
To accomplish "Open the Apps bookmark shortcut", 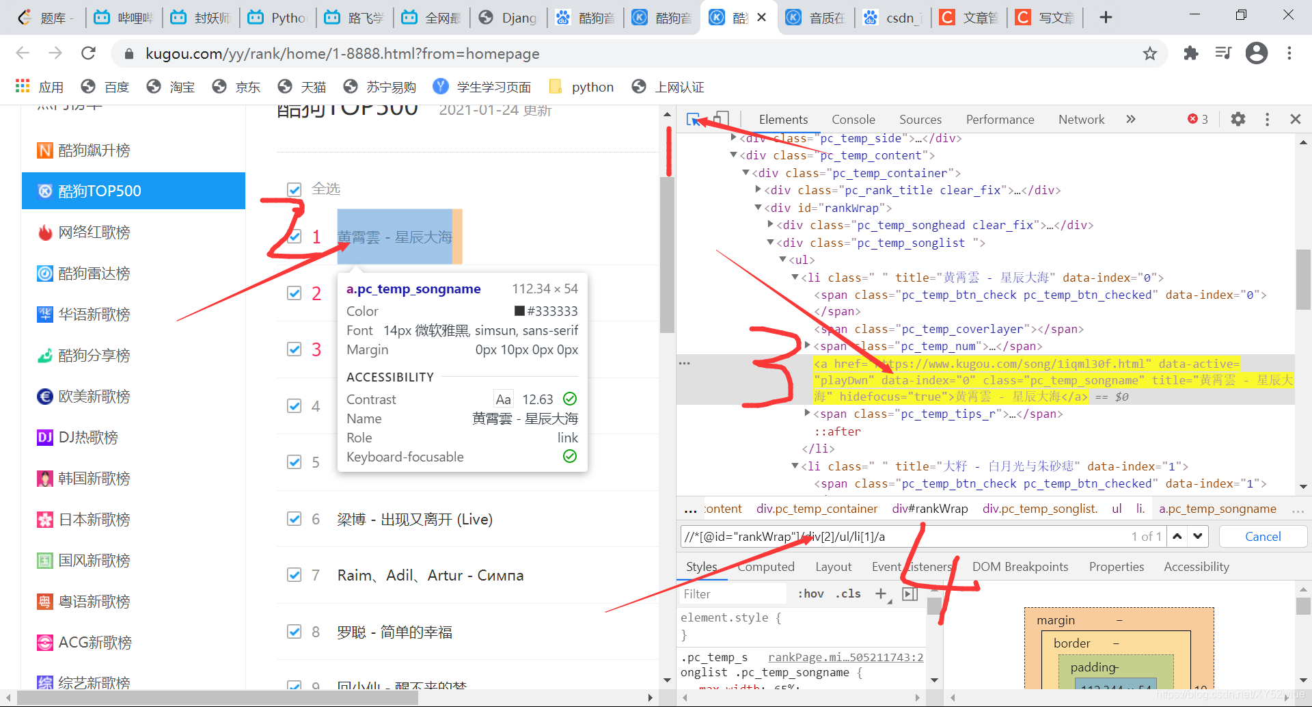I will pyautogui.click(x=39, y=87).
